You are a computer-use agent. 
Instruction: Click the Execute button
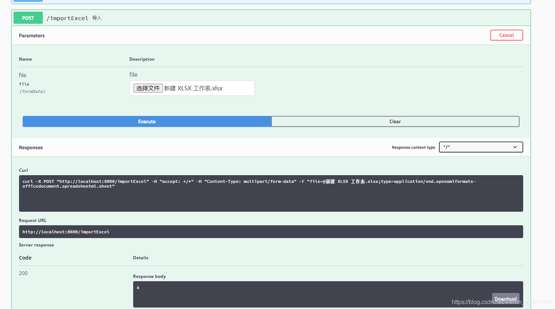tap(146, 121)
